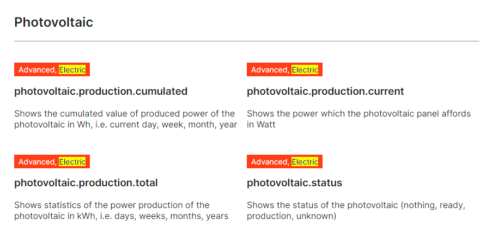This screenshot has width=486, height=244.
Task: Select highlighted Electric tag above photovoltaic.production.cumulated
Action: pyautogui.click(x=72, y=70)
